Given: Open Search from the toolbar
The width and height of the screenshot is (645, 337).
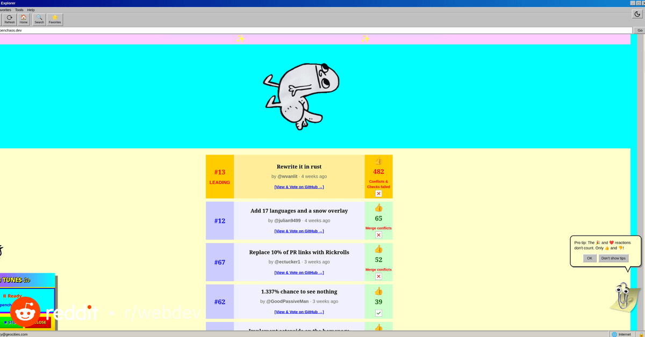Looking at the screenshot, I should tap(39, 19).
